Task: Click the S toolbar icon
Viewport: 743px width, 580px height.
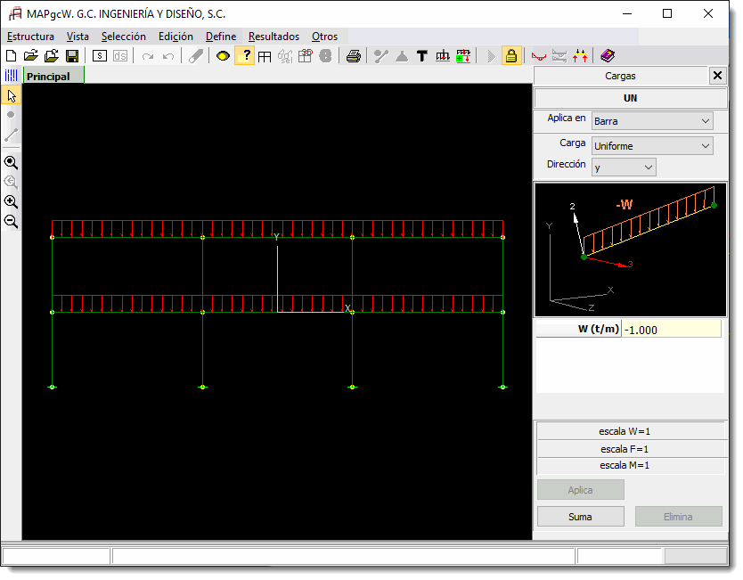Action: pyautogui.click(x=100, y=56)
